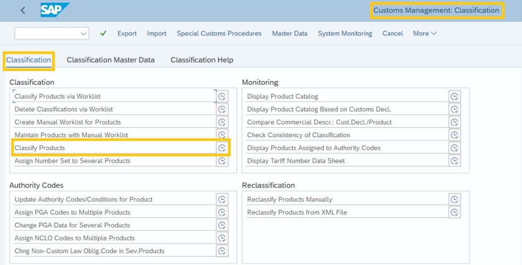522x265 pixels.
Task: Click the green checkmark enter icon
Action: [x=103, y=33]
